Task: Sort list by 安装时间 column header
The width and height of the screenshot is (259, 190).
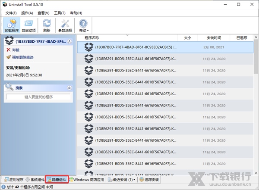Action: coord(213,37)
